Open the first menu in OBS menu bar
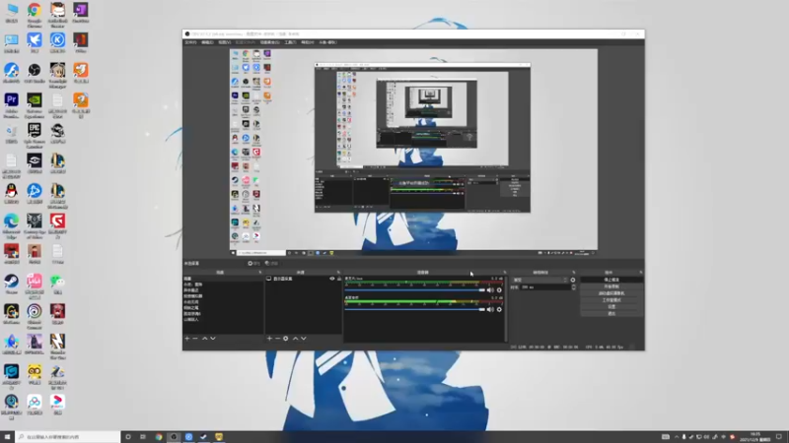The image size is (789, 443). coord(190,42)
